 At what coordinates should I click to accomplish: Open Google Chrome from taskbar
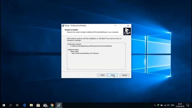pyautogui.click(x=52, y=105)
